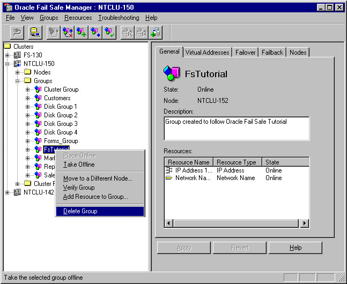Switch to the Nodes tab
Image resolution: width=347 pixels, height=284 pixels.
tap(298, 53)
